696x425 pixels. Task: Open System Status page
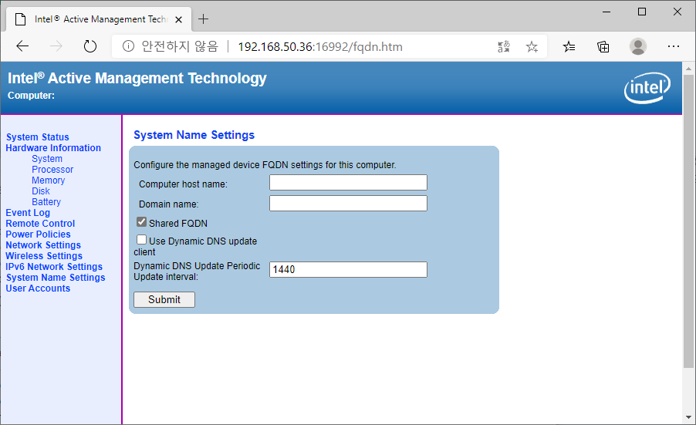click(x=38, y=137)
